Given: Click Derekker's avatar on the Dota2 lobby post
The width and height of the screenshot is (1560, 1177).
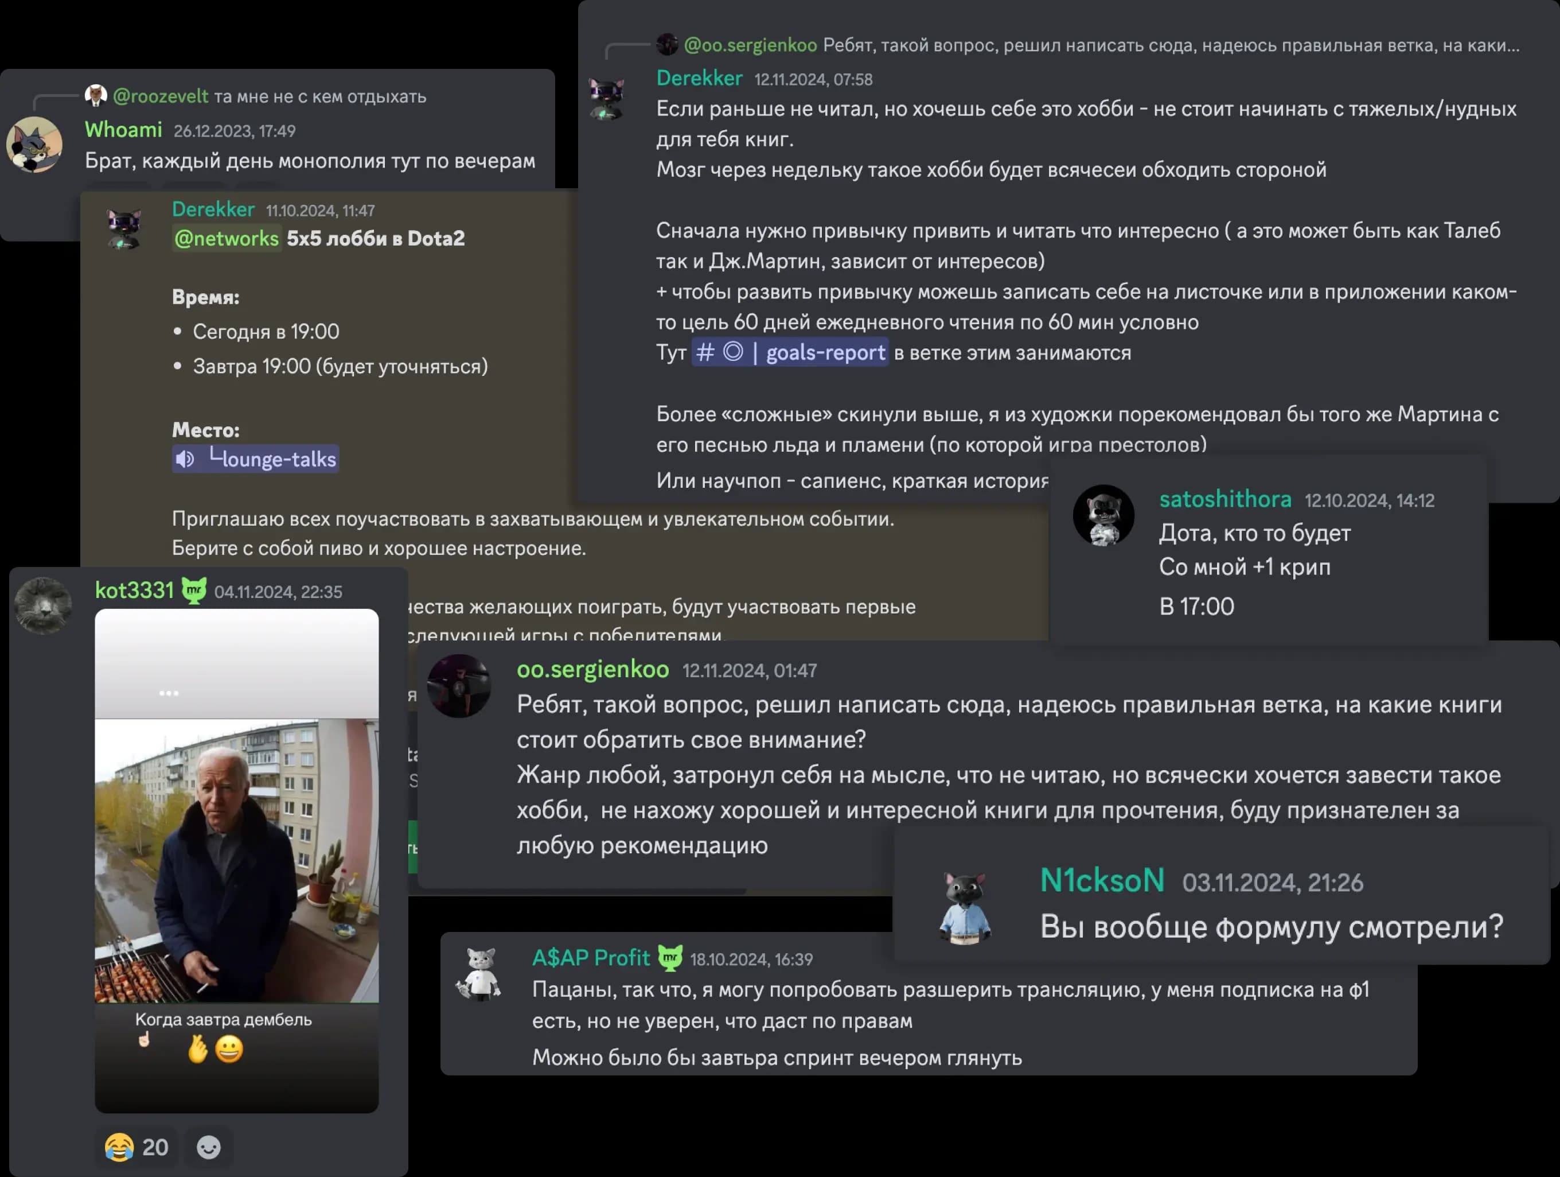Looking at the screenshot, I should coord(124,228).
